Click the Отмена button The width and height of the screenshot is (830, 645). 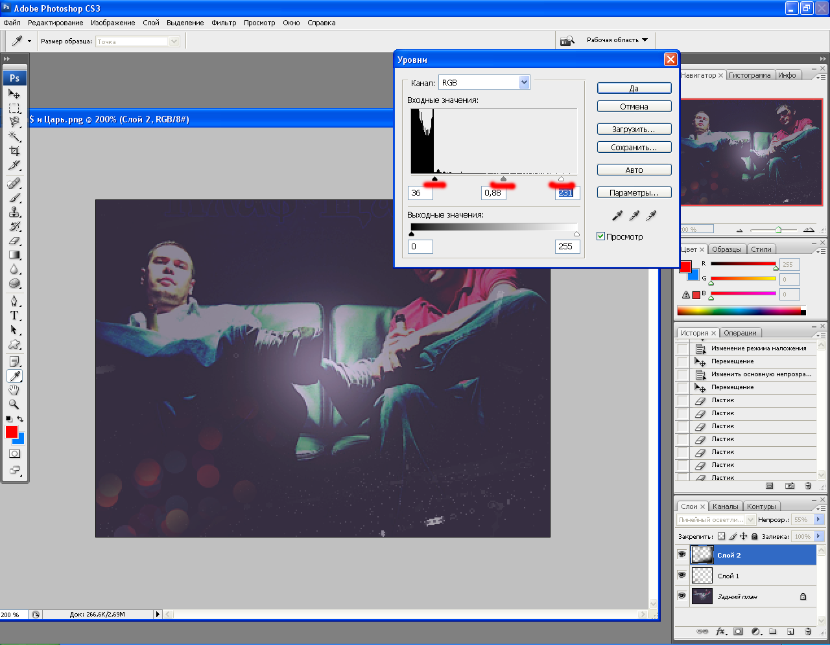coord(634,107)
